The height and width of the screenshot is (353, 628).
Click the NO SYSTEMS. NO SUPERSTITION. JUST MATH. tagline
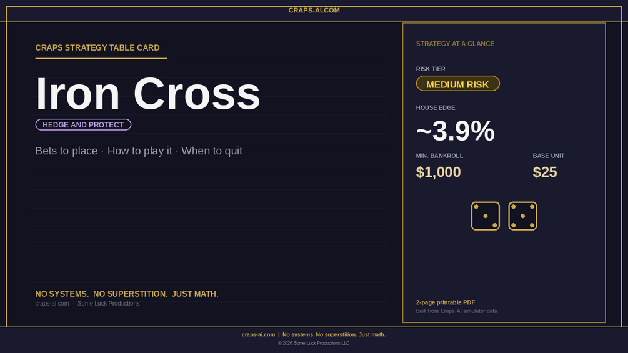tap(127, 294)
